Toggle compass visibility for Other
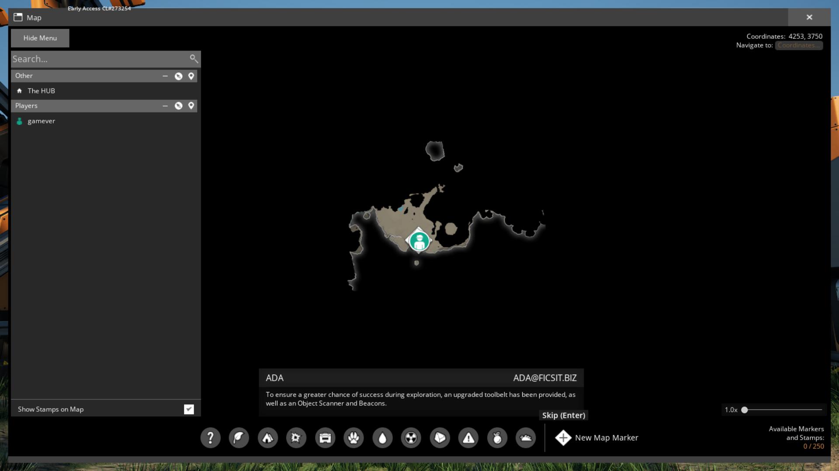 coord(178,76)
